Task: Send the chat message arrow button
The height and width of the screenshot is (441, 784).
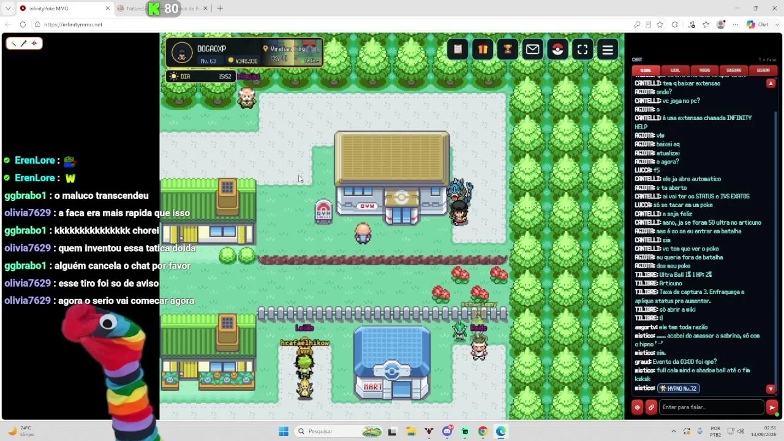Action: click(772, 407)
